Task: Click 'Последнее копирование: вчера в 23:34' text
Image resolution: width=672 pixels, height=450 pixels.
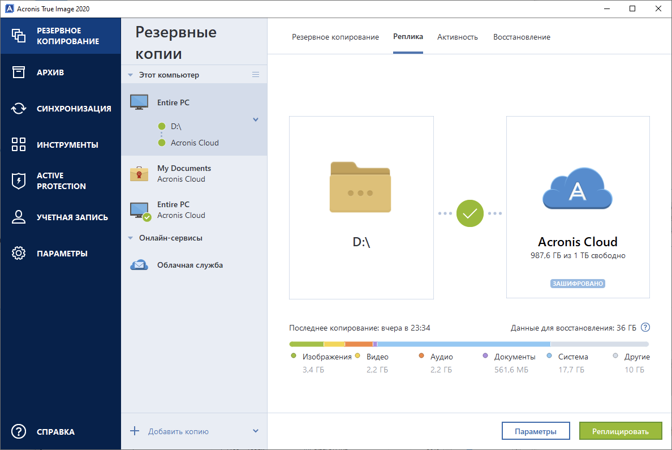Action: tap(360, 328)
